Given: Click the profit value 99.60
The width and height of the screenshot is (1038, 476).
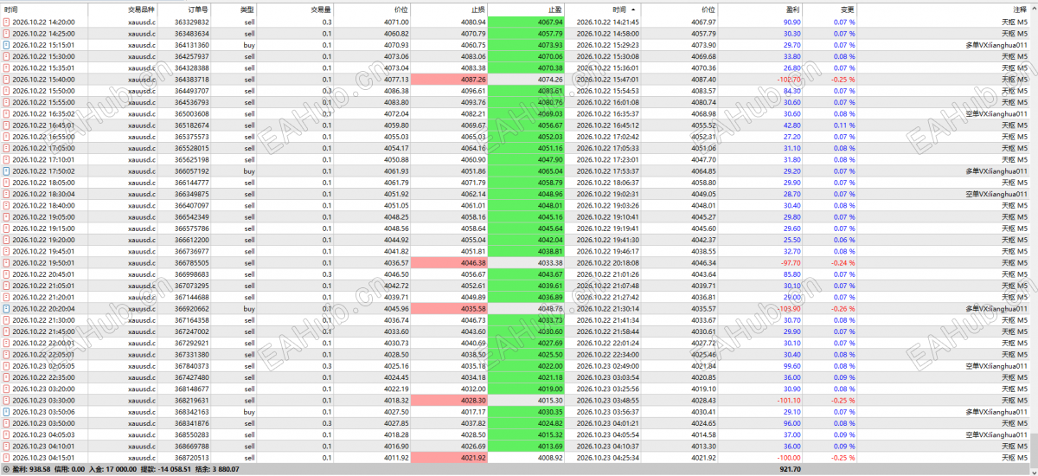Looking at the screenshot, I should [x=791, y=365].
